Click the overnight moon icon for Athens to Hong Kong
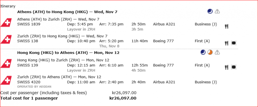Screen dimensions: 258x107 [x=210, y=11]
